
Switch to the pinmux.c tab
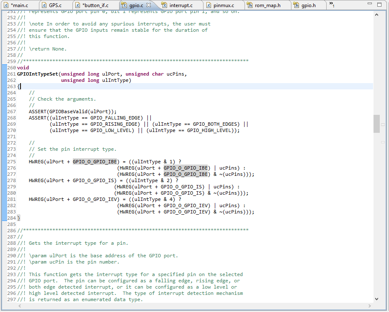point(224,5)
